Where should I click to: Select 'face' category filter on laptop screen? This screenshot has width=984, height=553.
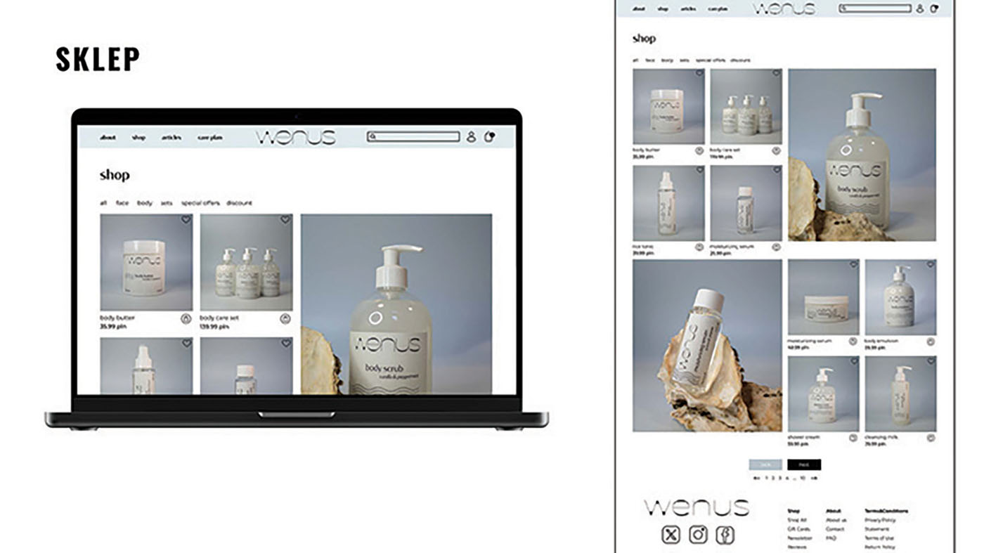pyautogui.click(x=122, y=203)
